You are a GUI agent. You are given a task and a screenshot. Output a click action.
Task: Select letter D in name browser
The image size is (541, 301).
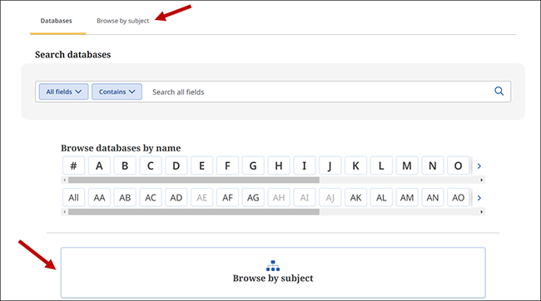[176, 165]
